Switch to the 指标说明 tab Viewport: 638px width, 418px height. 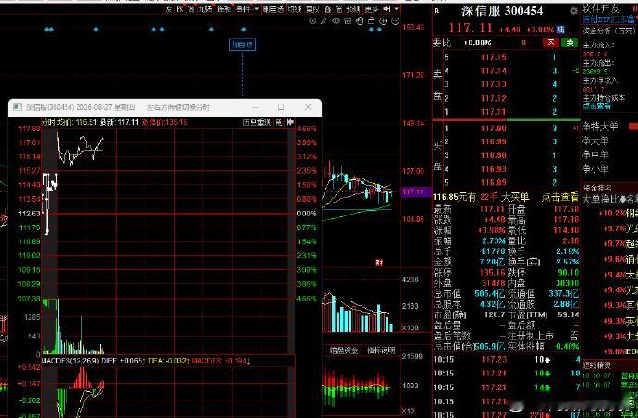point(381,350)
